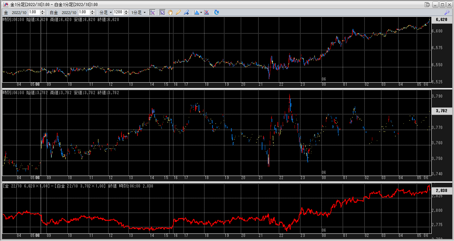Viewport: 454px width, 241px height.
Task: Increase the 1200 bar count stepper
Action: pyautogui.click(x=126, y=11)
